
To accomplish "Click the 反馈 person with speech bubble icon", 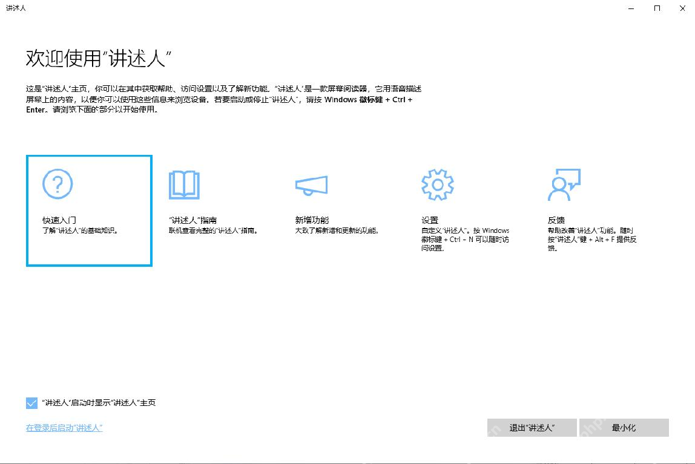I will point(564,185).
